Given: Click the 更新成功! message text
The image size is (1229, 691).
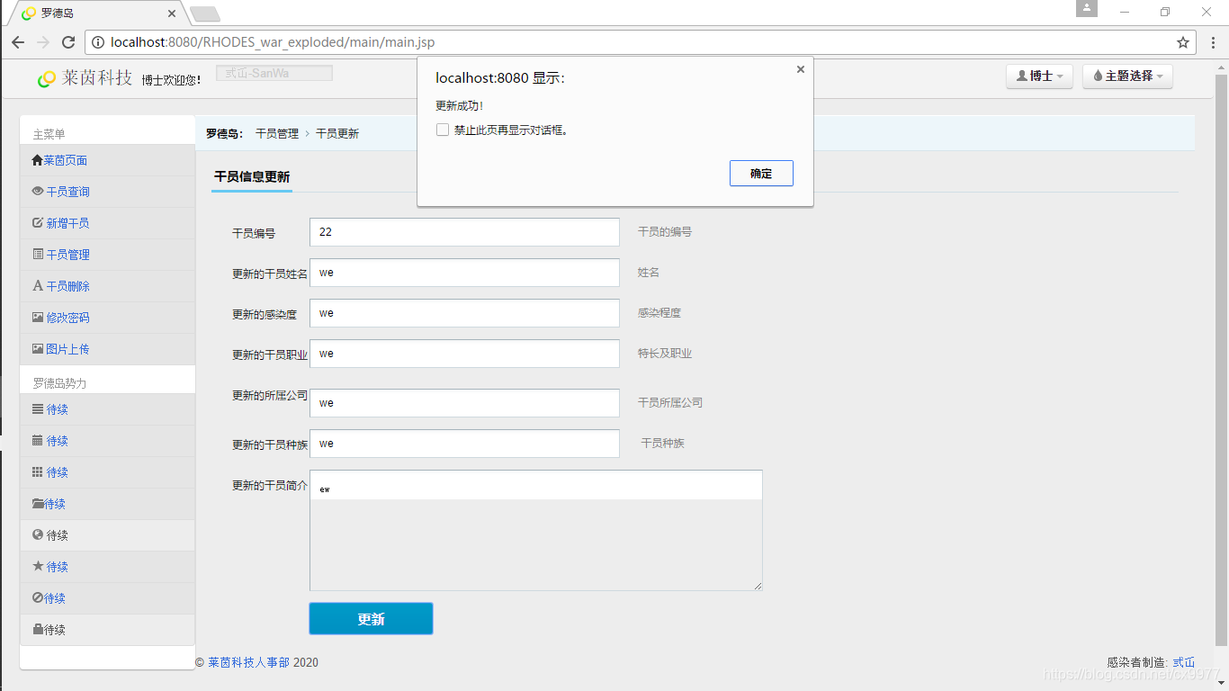Looking at the screenshot, I should (x=459, y=105).
